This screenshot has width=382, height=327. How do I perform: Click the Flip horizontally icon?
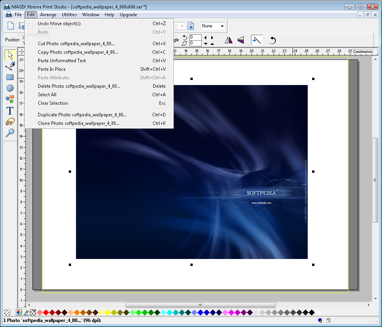tap(228, 40)
